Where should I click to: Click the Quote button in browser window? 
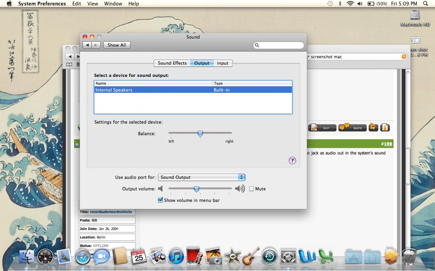coord(353,128)
